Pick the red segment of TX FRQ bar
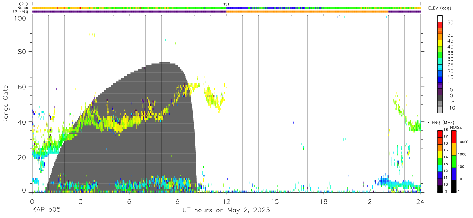473x218 pixels. pyautogui.click(x=440, y=133)
